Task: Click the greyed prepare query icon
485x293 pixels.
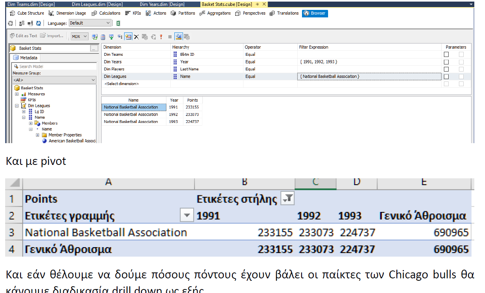Action: click(145, 37)
